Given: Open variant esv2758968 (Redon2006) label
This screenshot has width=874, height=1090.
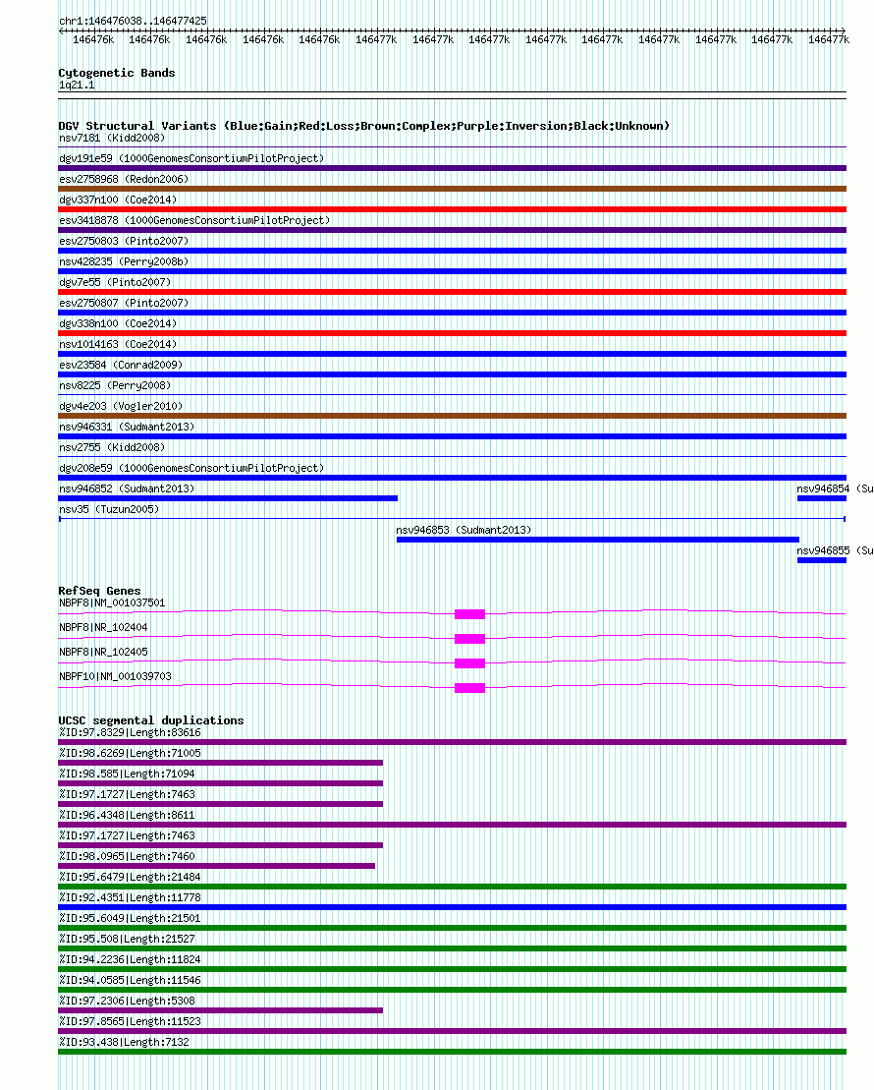Looking at the screenshot, I should click(x=124, y=179).
